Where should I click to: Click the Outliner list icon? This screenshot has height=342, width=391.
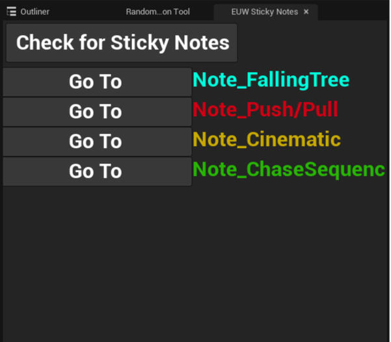(x=11, y=12)
